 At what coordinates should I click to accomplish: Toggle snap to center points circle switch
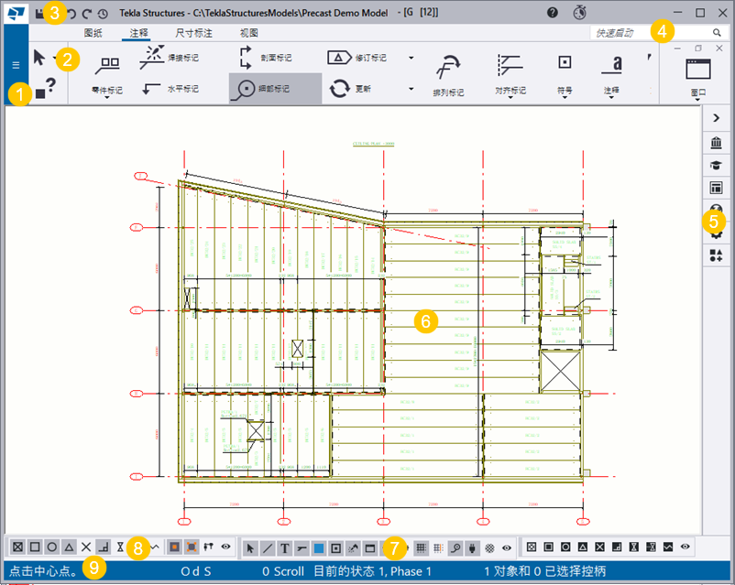tap(52, 547)
